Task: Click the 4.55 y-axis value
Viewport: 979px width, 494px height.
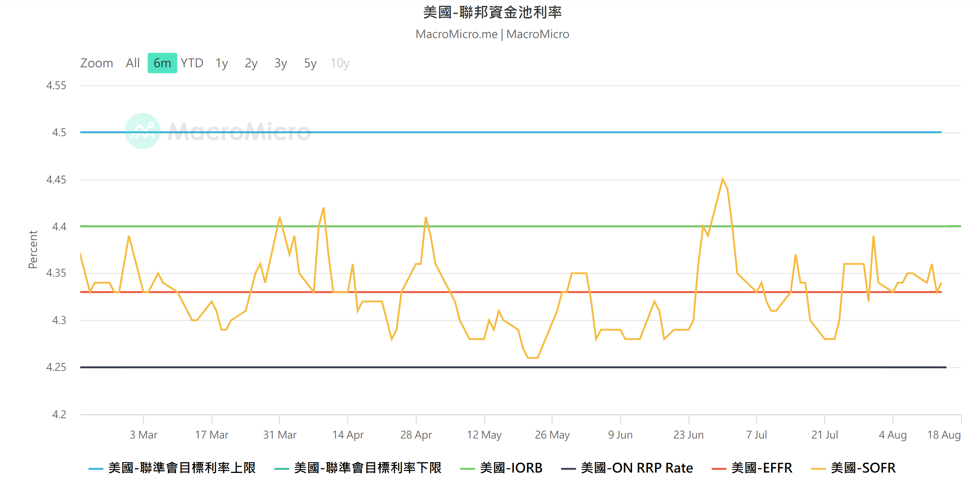Action: pyautogui.click(x=56, y=85)
